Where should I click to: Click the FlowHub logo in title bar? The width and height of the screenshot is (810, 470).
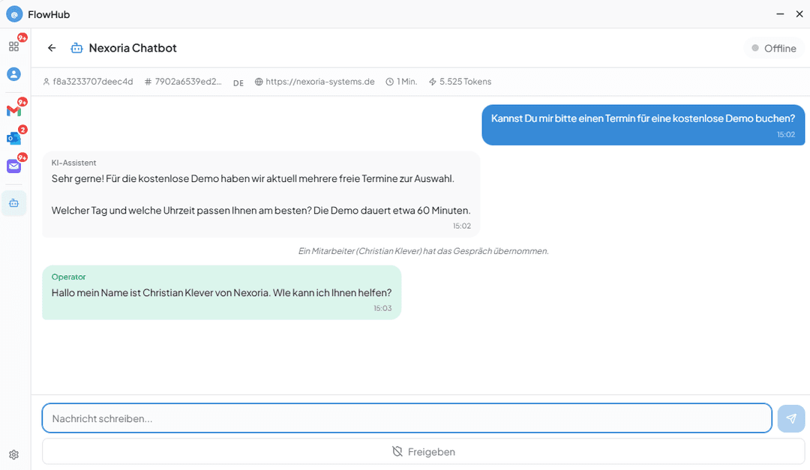tap(14, 14)
